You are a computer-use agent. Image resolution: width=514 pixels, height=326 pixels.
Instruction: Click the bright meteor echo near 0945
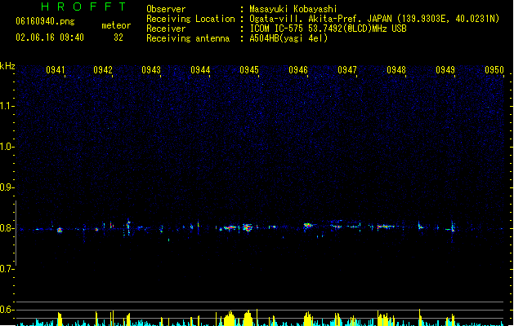click(248, 227)
